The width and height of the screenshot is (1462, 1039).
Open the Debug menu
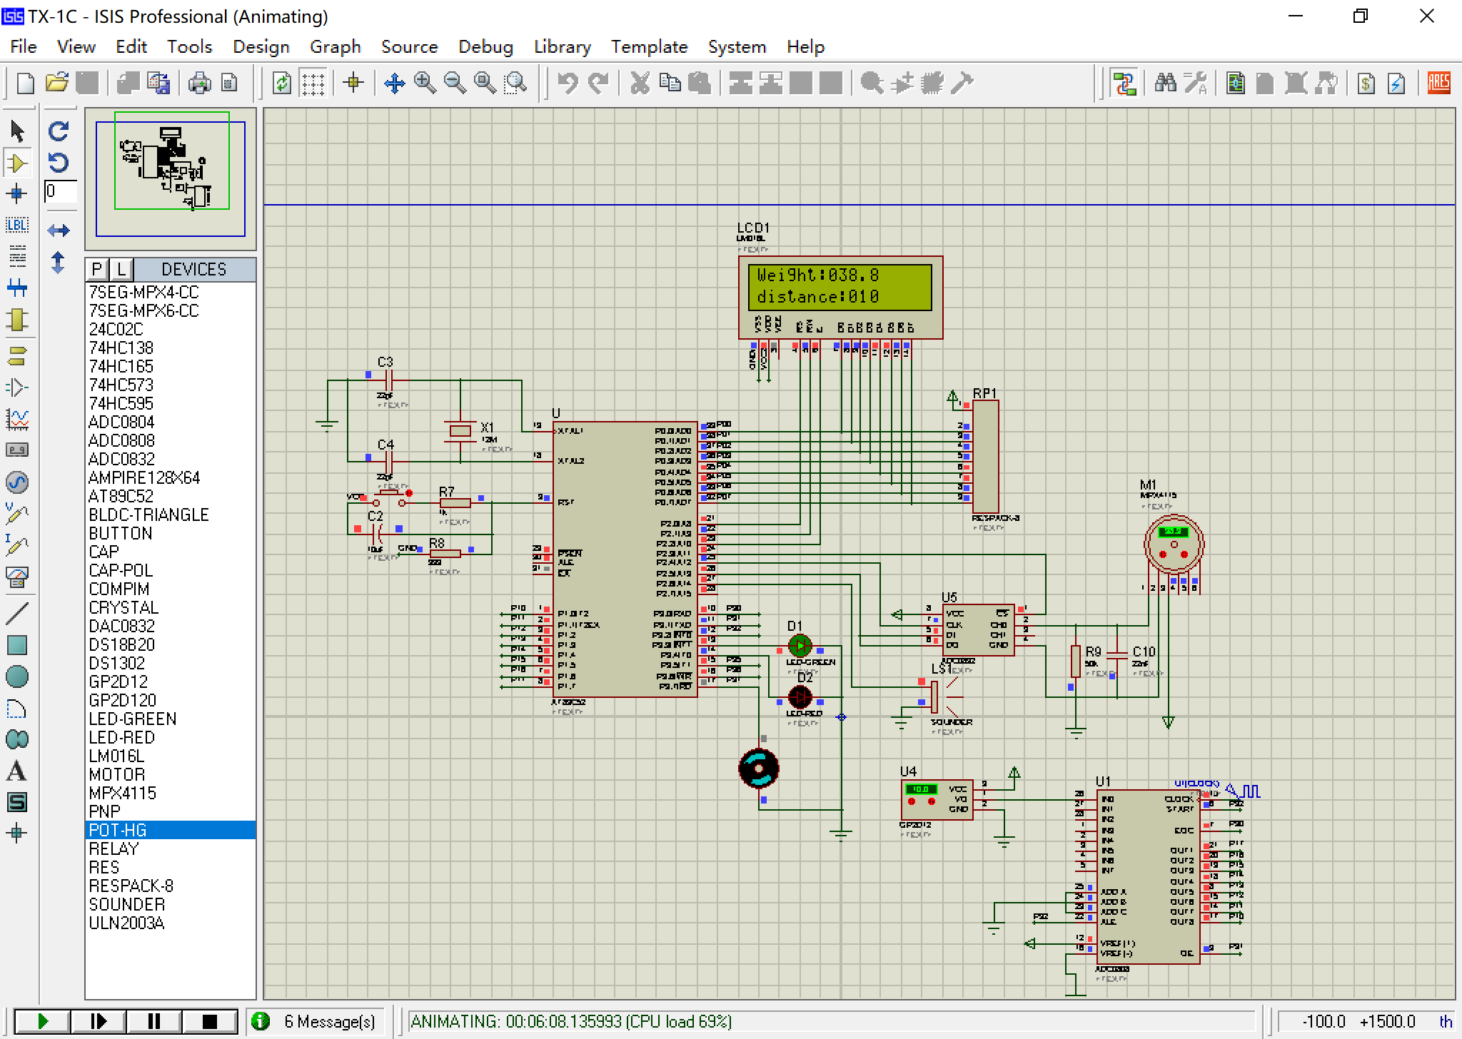click(x=486, y=47)
